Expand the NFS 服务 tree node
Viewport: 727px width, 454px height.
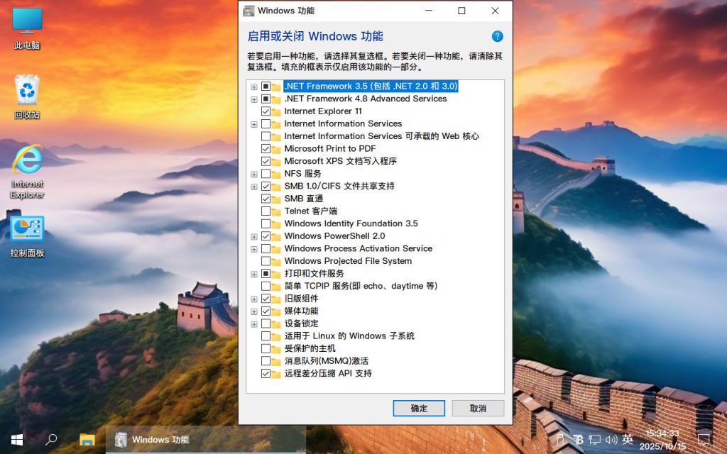tap(254, 174)
